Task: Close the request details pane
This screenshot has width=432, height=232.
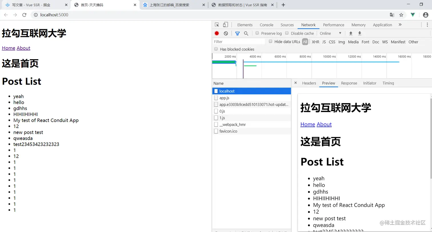Action: click(296, 83)
